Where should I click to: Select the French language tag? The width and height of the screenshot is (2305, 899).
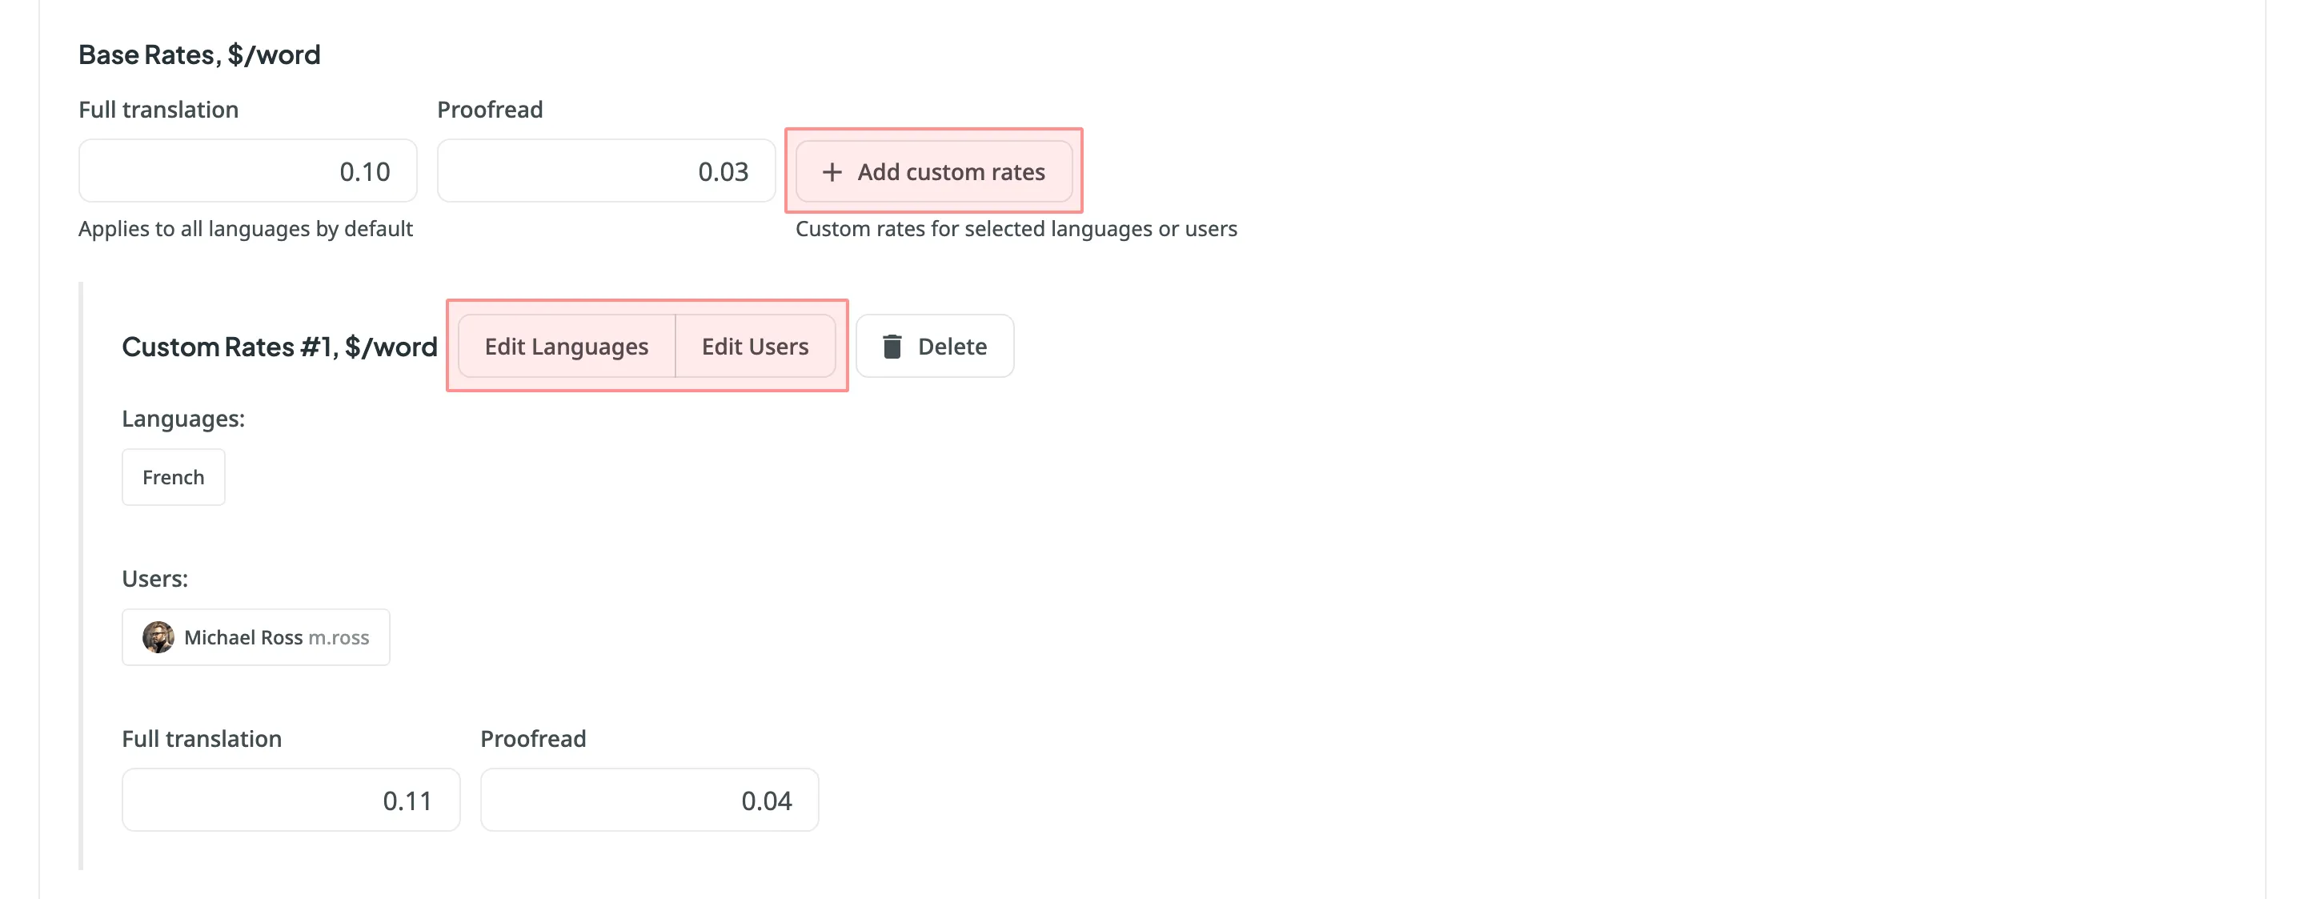tap(172, 476)
